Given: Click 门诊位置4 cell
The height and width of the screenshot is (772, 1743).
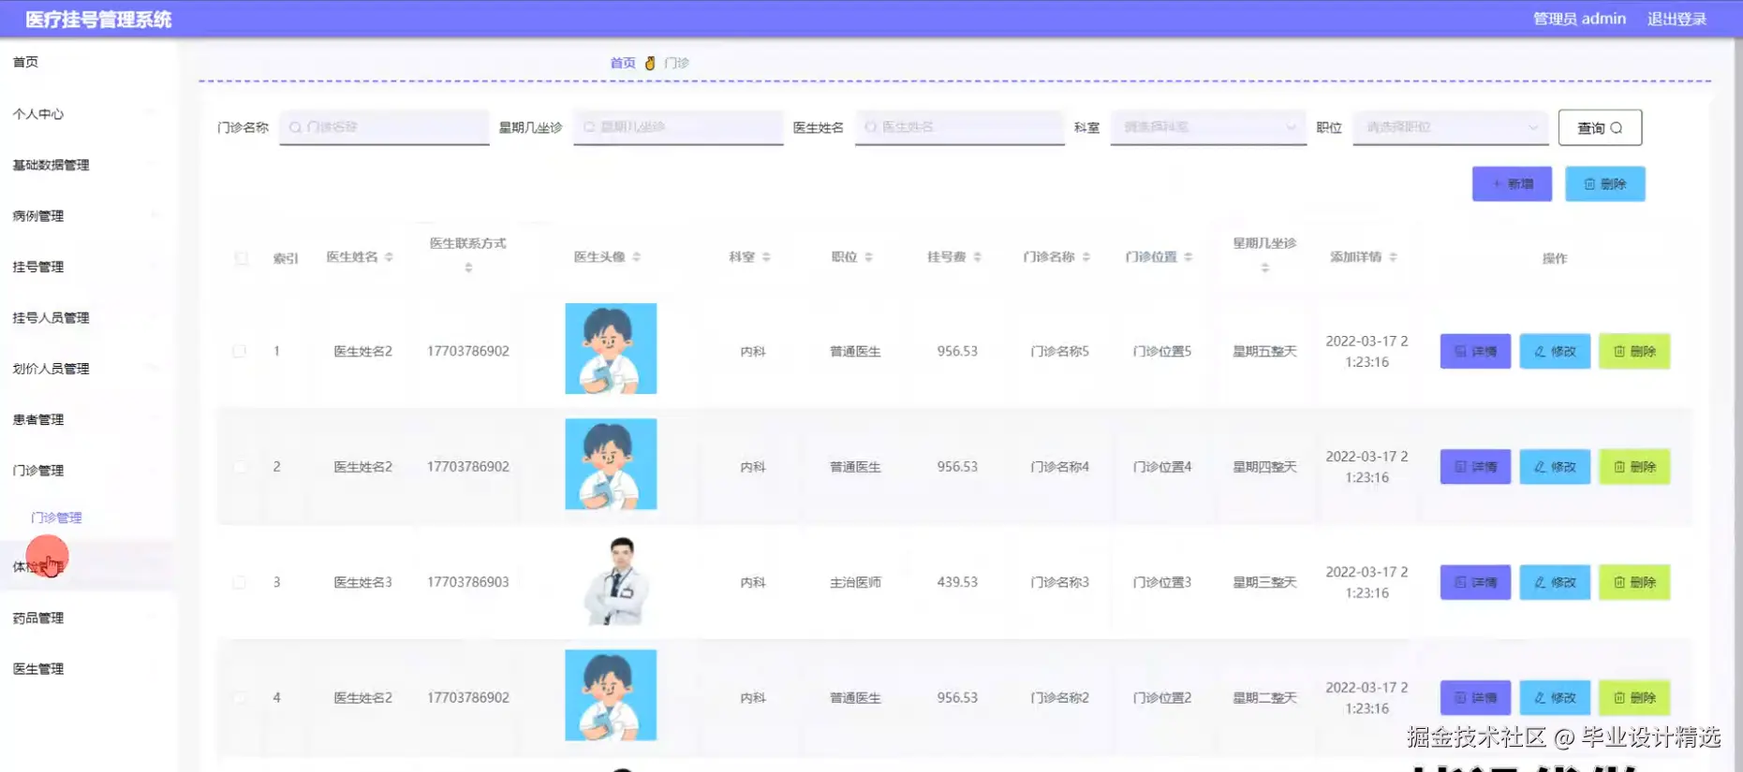Looking at the screenshot, I should (1162, 466).
